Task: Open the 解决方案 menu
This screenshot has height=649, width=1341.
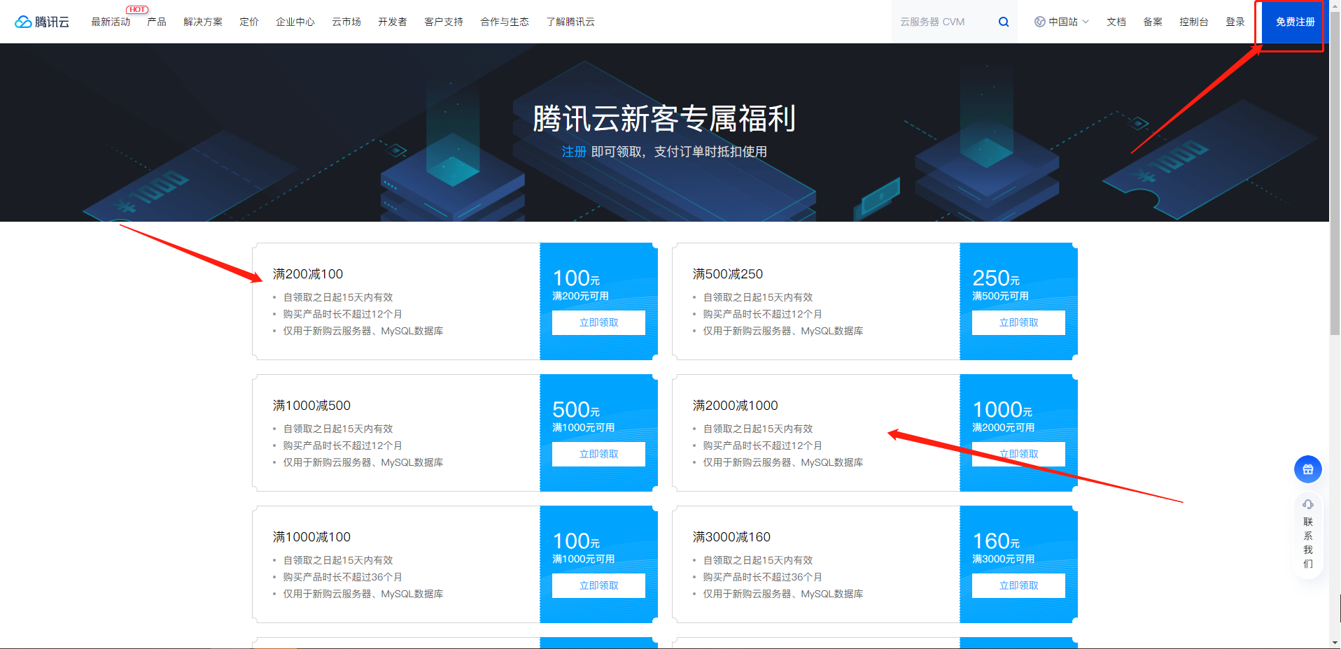Action: (x=203, y=22)
